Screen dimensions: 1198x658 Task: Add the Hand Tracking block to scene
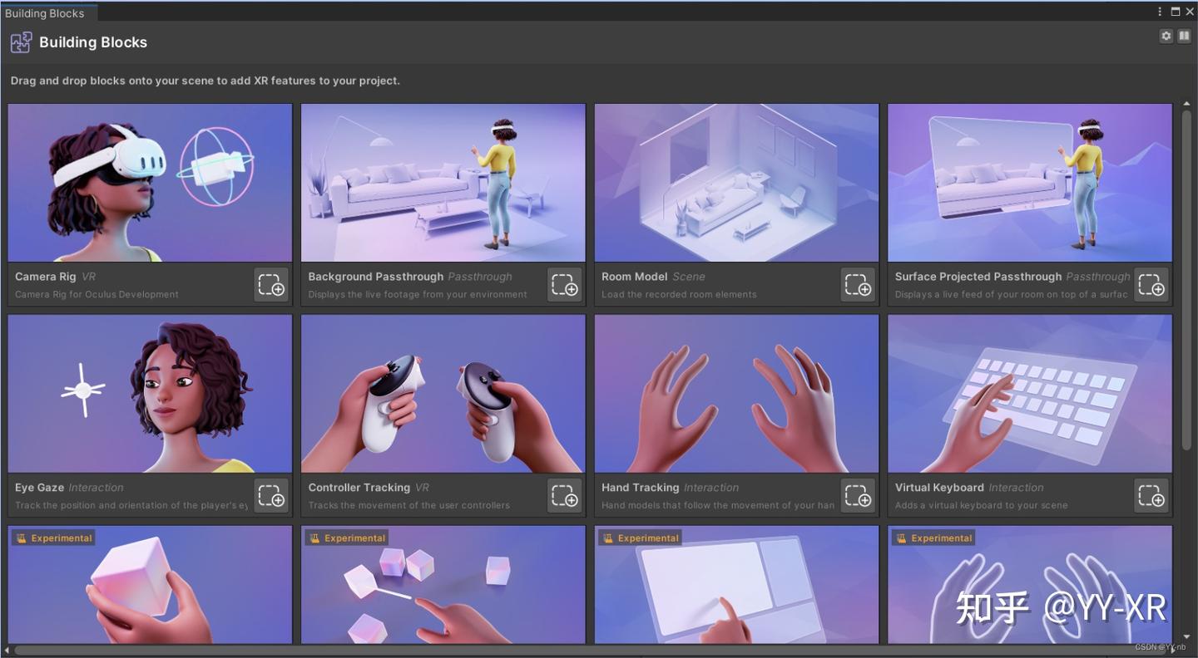pos(858,496)
